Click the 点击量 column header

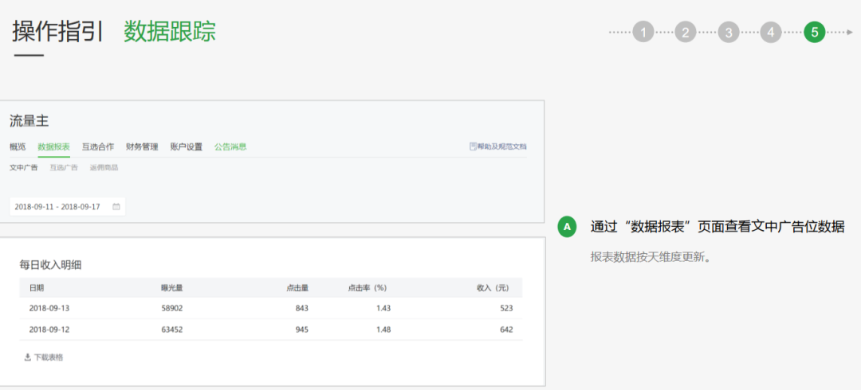point(297,287)
